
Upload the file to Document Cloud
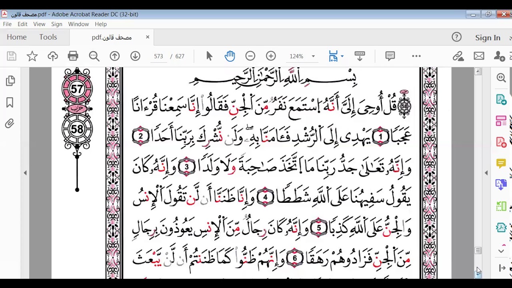[x=53, y=56]
